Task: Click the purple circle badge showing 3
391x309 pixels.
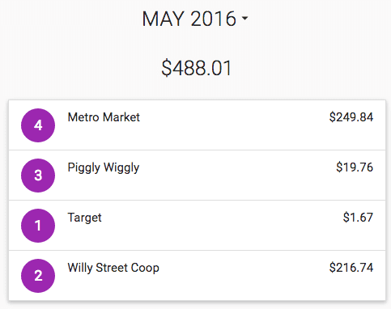Action: (x=38, y=176)
